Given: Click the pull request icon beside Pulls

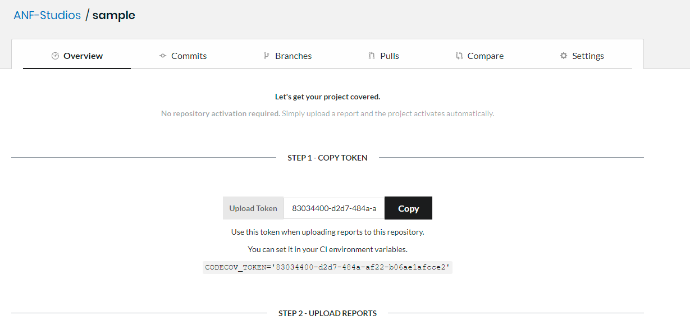Looking at the screenshot, I should point(371,56).
